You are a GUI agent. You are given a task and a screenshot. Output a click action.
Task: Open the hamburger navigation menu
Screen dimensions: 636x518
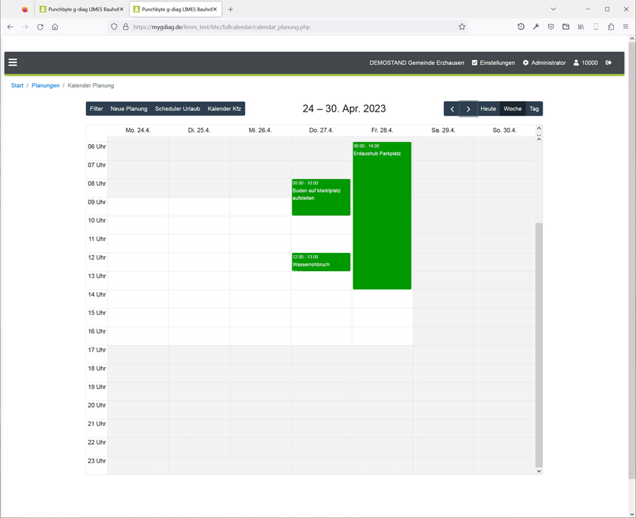[13, 62]
